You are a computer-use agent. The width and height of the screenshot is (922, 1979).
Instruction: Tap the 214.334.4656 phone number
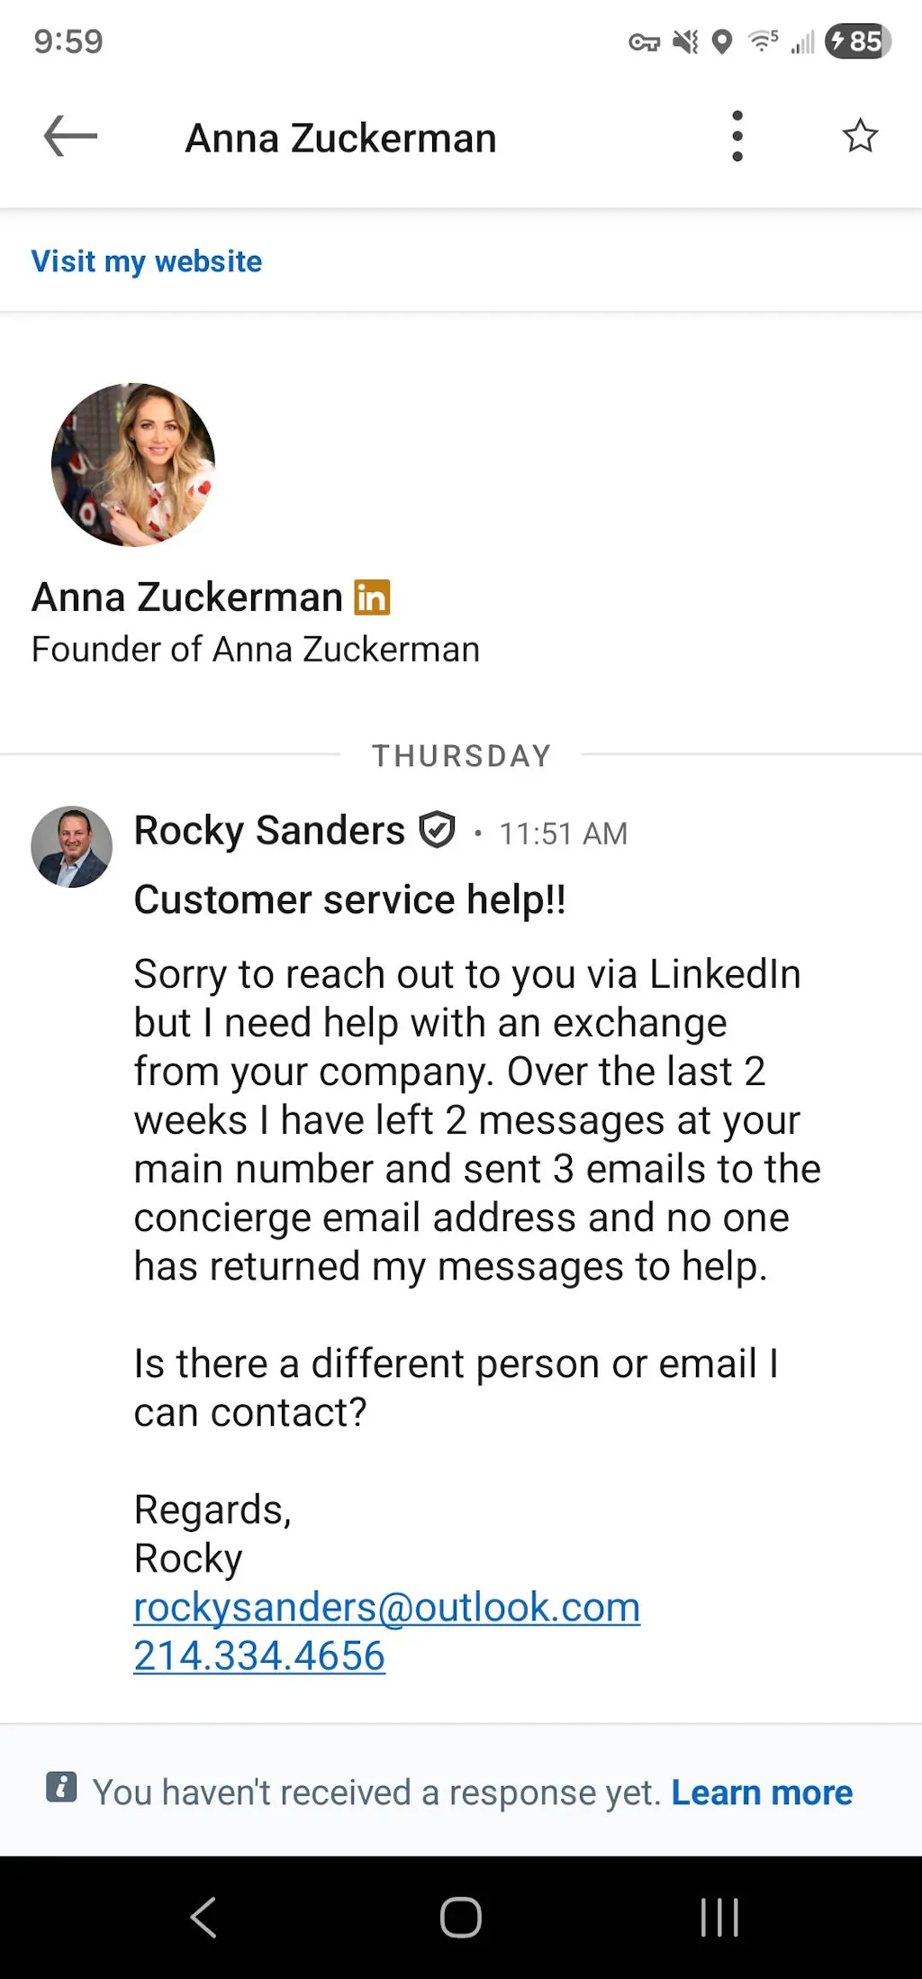click(x=259, y=1656)
